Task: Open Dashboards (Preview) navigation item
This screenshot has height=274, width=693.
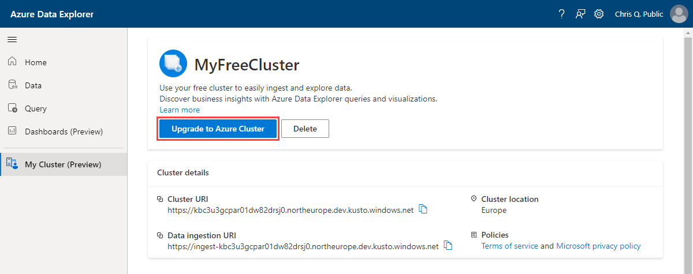Action: [64, 132]
